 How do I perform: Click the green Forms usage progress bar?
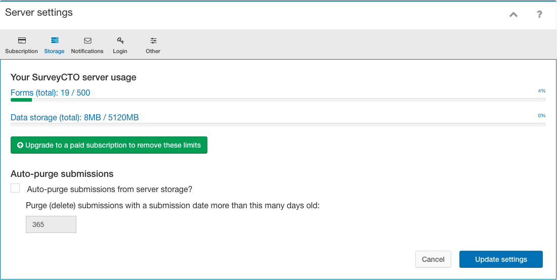pos(21,100)
